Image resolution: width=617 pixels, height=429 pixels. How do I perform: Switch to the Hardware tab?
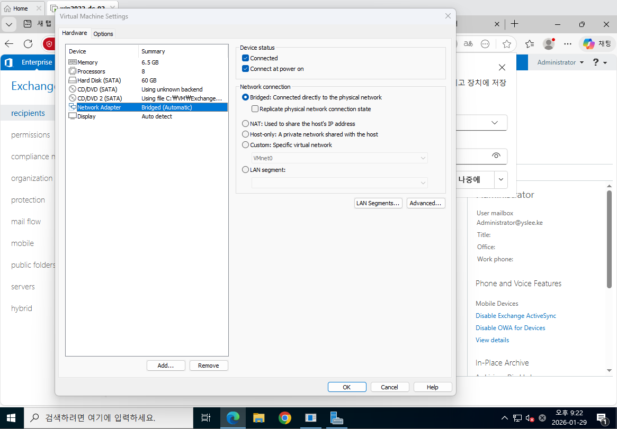(74, 33)
